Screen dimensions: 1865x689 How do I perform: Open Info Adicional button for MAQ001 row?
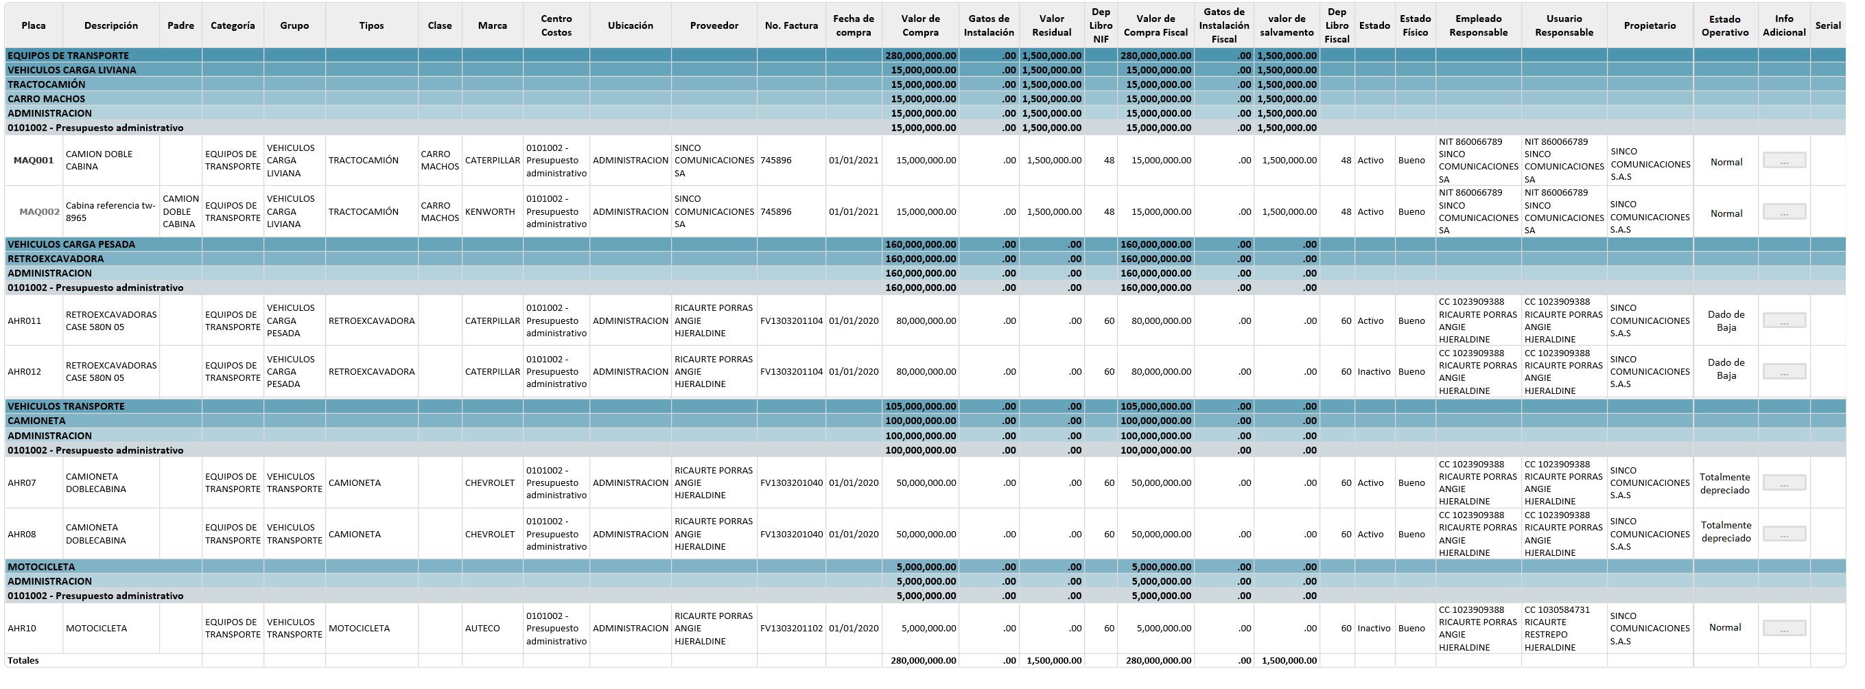(x=1784, y=161)
